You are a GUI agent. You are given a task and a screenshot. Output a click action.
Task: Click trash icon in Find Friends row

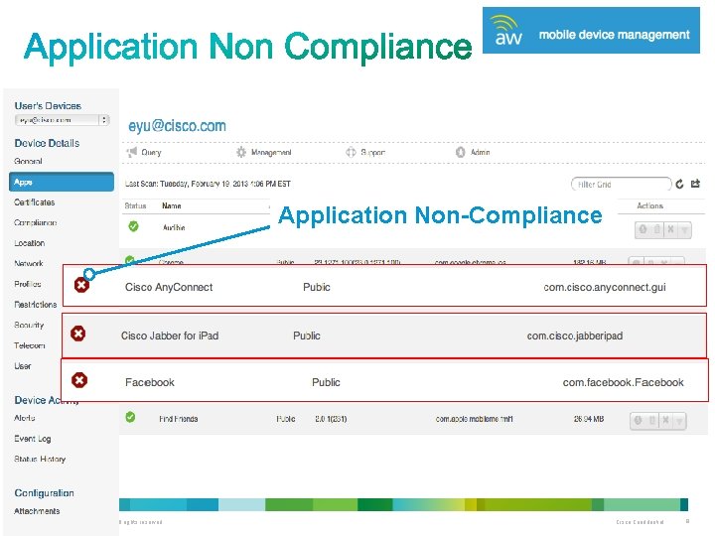(652, 420)
